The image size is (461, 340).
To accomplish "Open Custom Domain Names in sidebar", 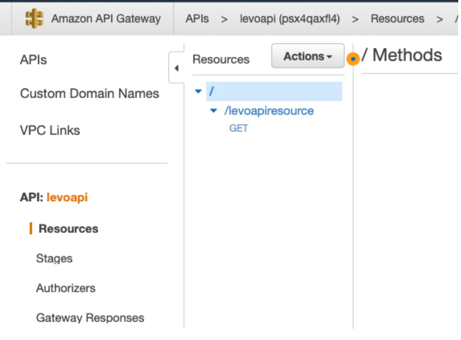I will pos(90,93).
